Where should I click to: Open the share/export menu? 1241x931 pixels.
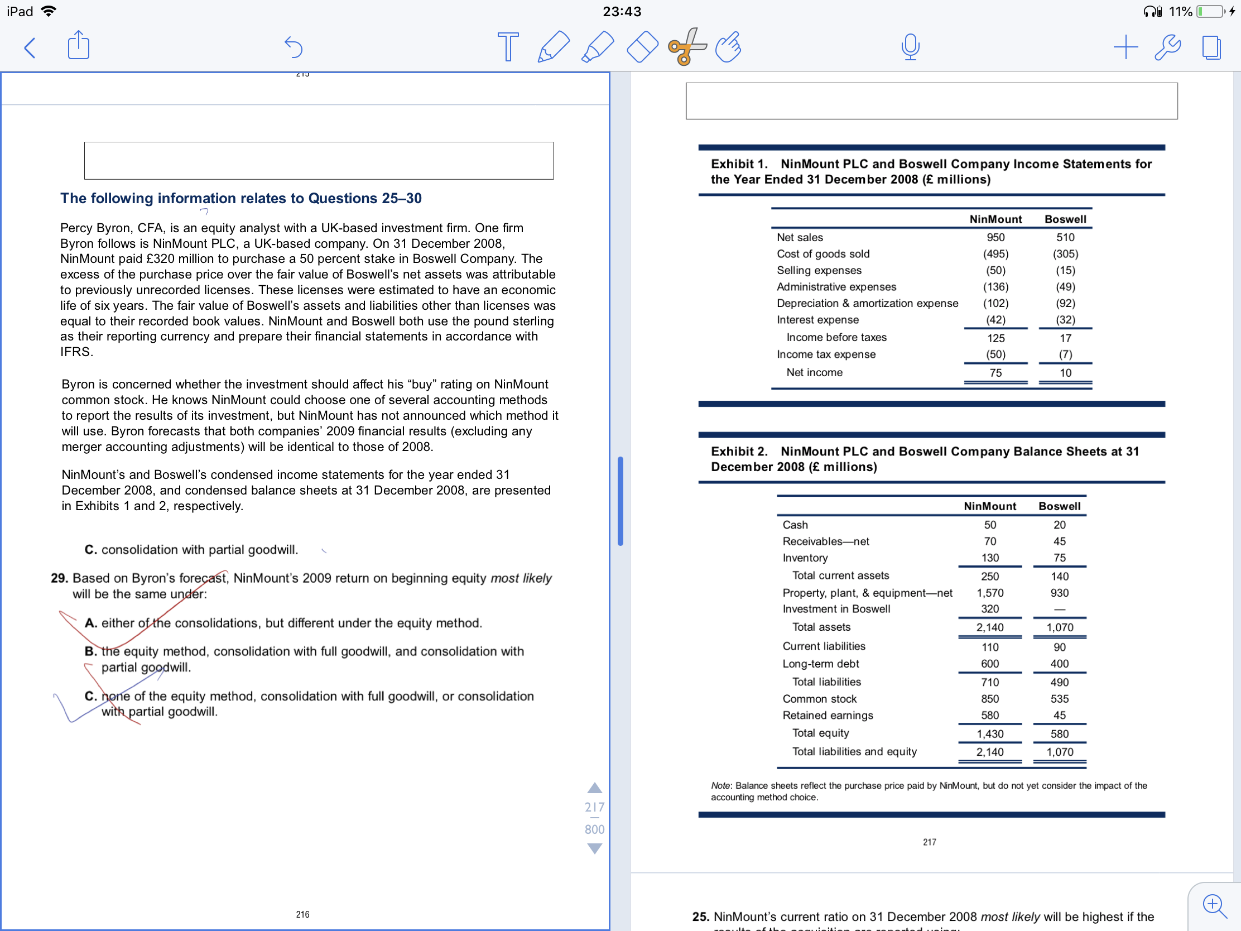point(79,45)
